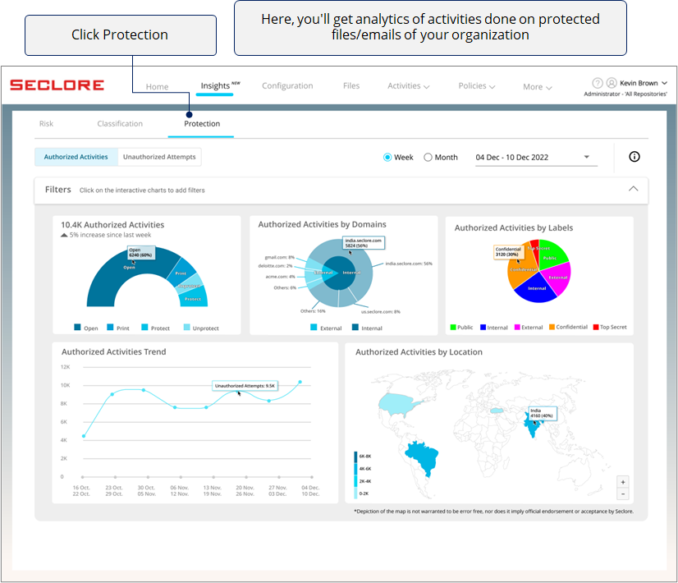This screenshot has width=678, height=583.
Task: Click the External legend icon under domains chart
Action: click(x=314, y=328)
